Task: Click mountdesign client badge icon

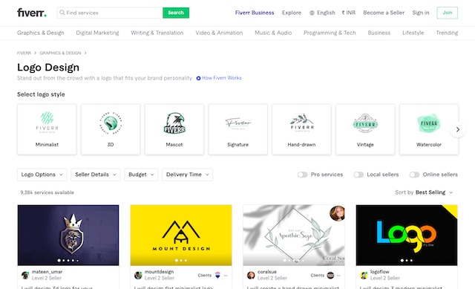Action: click(217, 275)
